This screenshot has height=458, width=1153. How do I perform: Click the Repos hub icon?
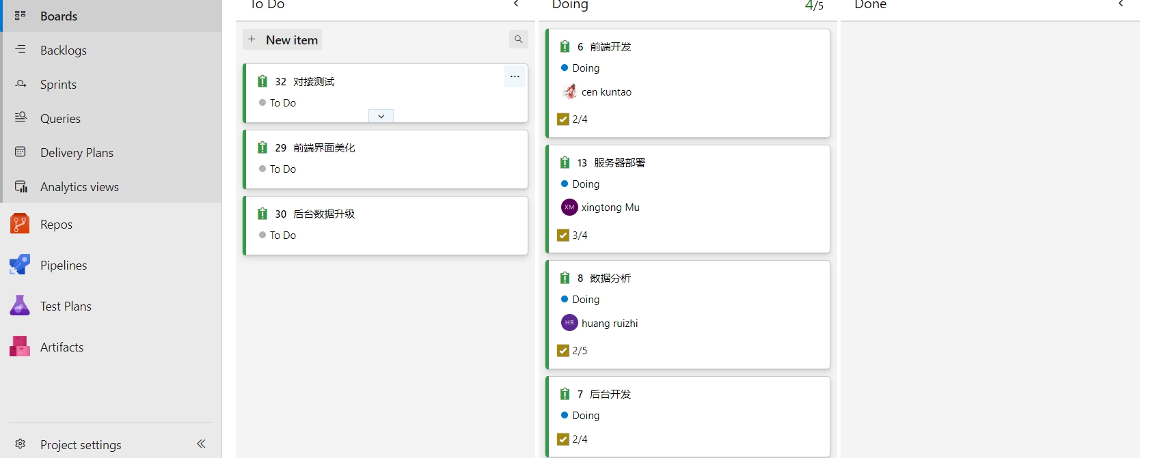[20, 224]
